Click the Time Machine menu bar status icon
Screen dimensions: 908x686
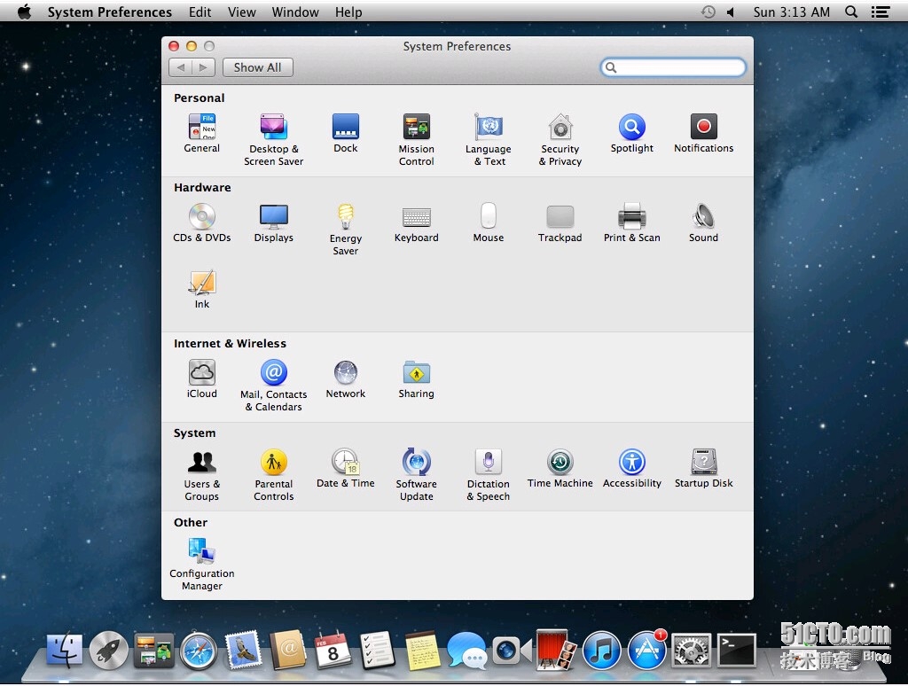click(x=708, y=12)
